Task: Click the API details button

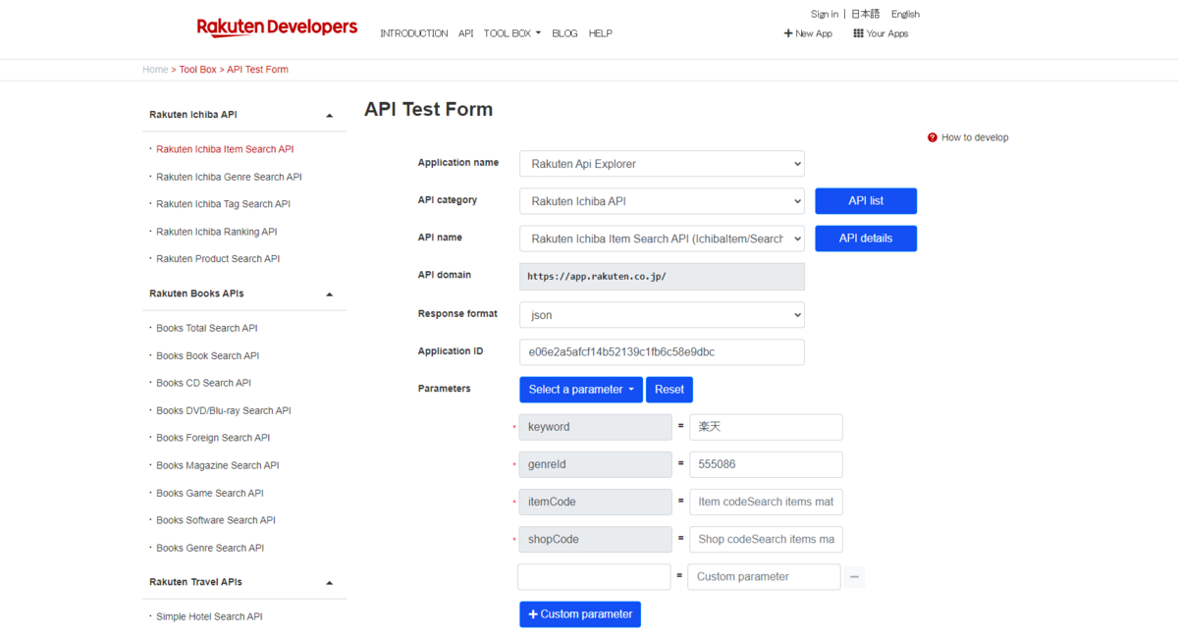Action: [866, 239]
